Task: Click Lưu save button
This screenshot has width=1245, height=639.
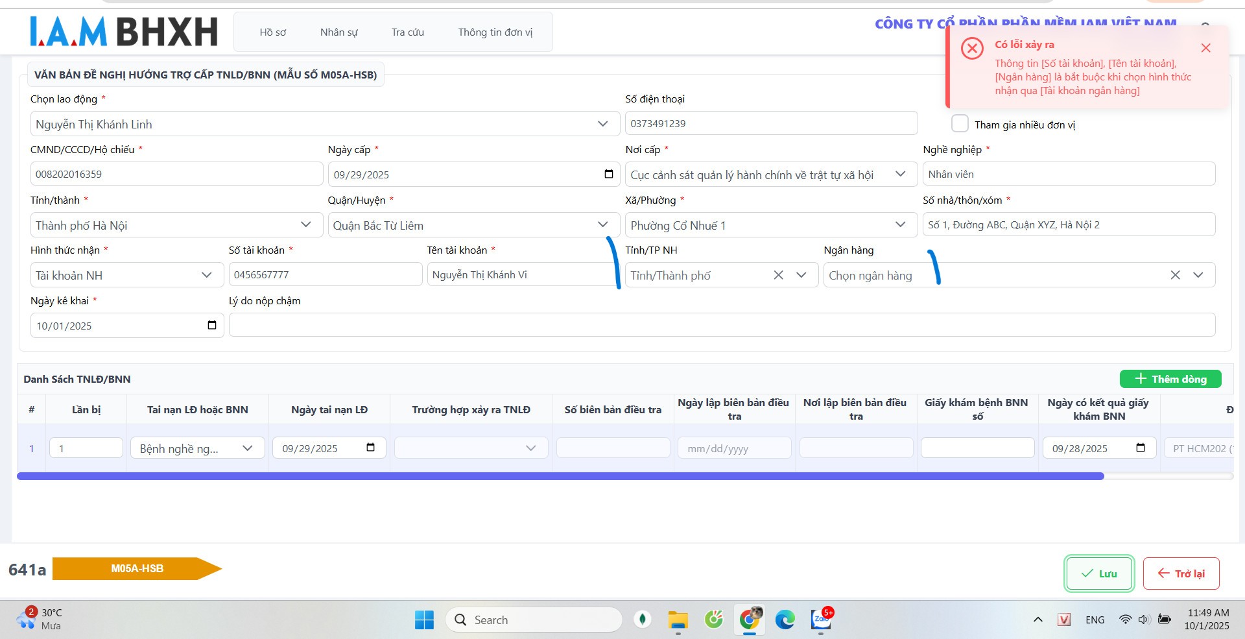Action: (x=1099, y=573)
